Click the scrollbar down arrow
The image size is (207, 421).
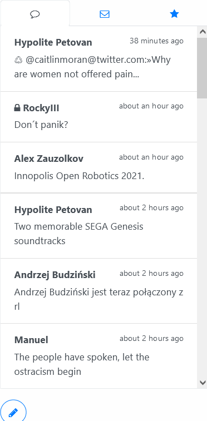[202, 382]
